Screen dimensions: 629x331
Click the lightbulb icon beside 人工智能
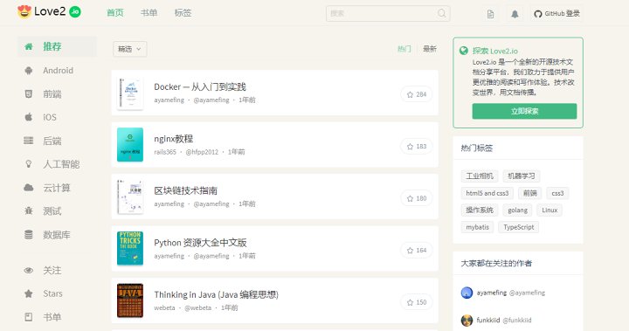(x=29, y=163)
